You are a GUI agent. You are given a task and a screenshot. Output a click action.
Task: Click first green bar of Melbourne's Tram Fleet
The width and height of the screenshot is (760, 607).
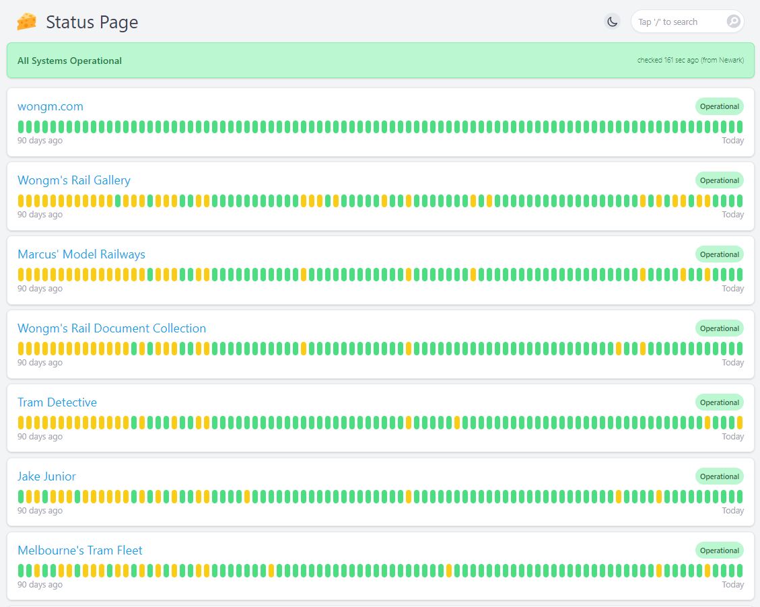tap(21, 571)
